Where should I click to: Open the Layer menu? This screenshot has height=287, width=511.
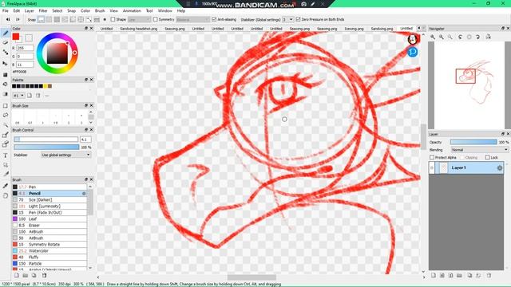pyautogui.click(x=30, y=10)
